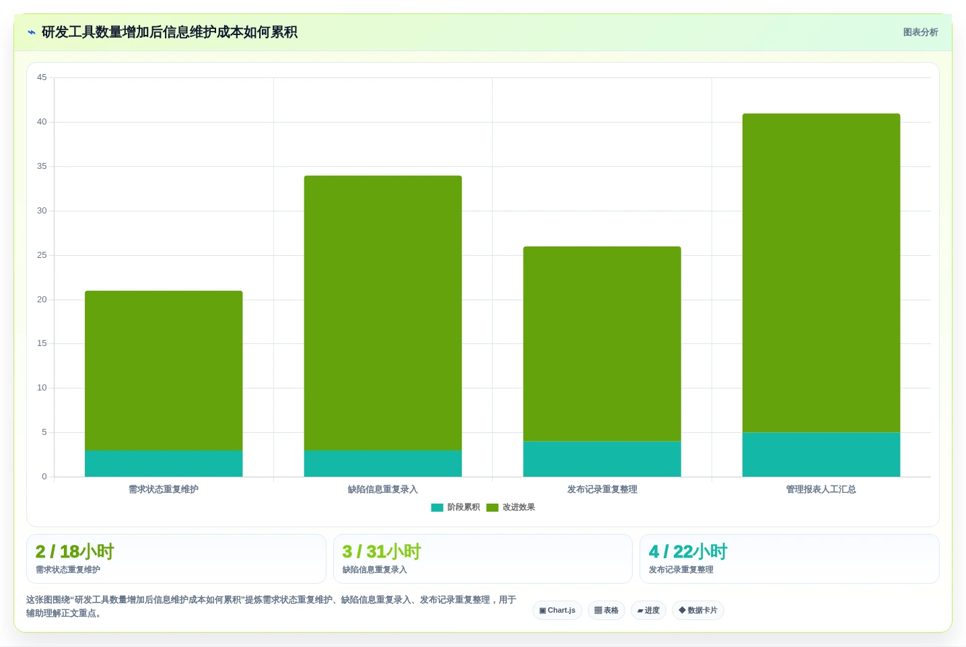
Task: Click the y-axis value 20
Action: pos(42,300)
